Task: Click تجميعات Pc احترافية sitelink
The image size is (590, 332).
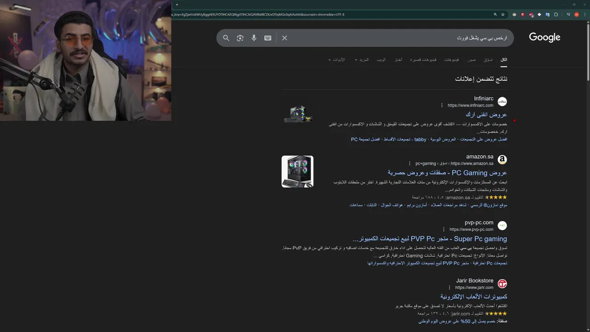Action: point(490,263)
